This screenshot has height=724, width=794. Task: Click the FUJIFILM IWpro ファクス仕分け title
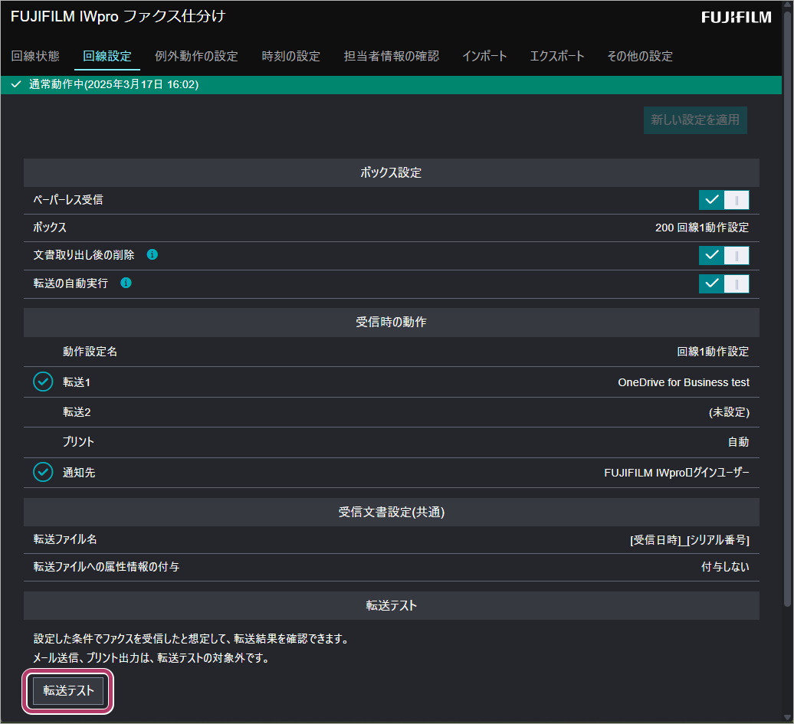coord(118,16)
